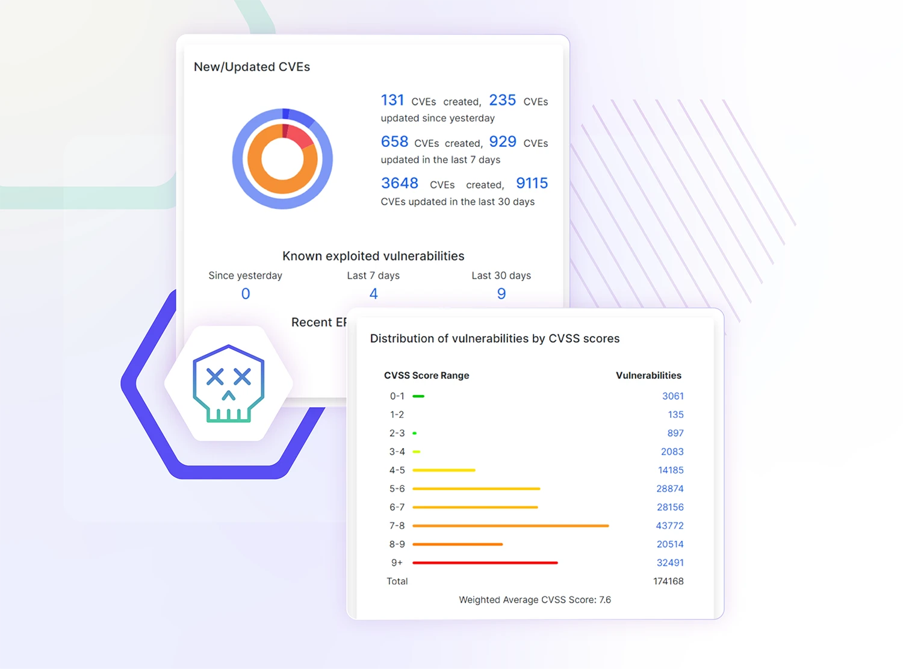View the 28874 vulnerabilities in range 5-6
Screen dimensions: 903x669
pyautogui.click(x=670, y=489)
